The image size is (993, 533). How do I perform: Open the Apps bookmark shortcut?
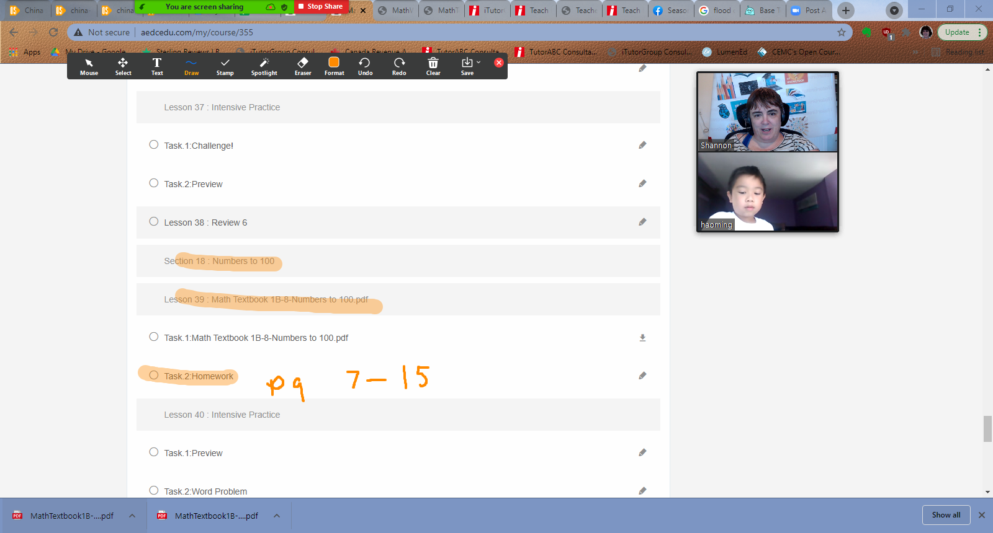pyautogui.click(x=25, y=52)
